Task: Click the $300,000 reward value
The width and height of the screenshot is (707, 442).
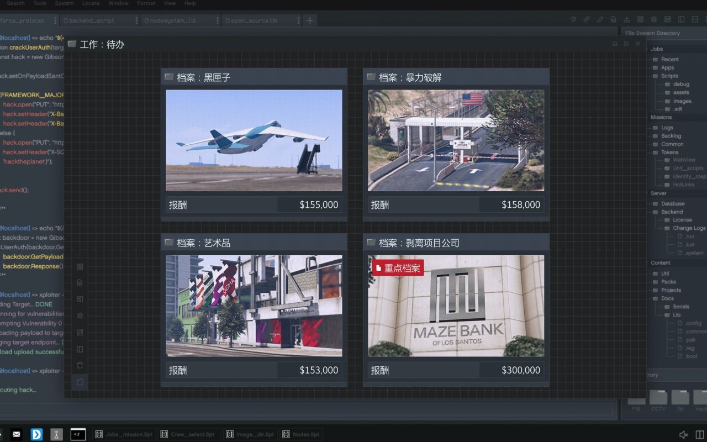Action: point(521,370)
